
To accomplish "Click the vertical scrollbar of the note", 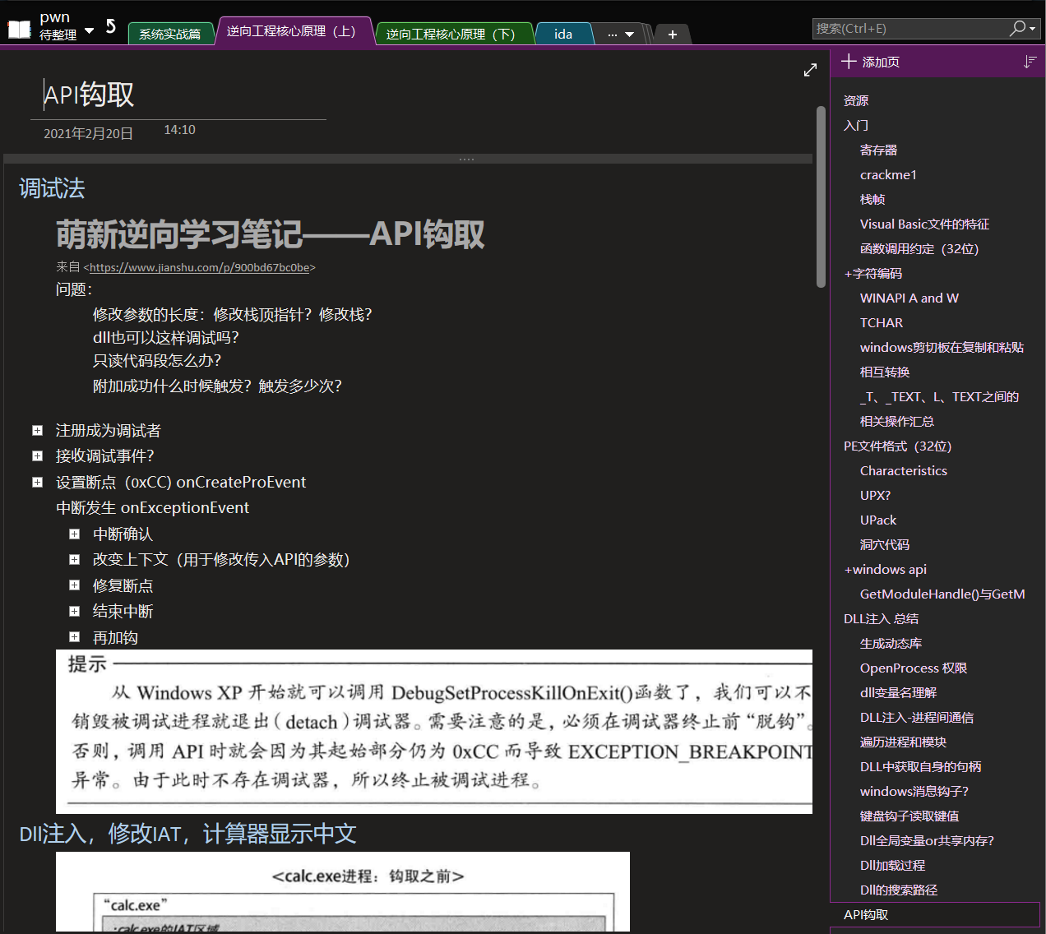I will pos(821,197).
